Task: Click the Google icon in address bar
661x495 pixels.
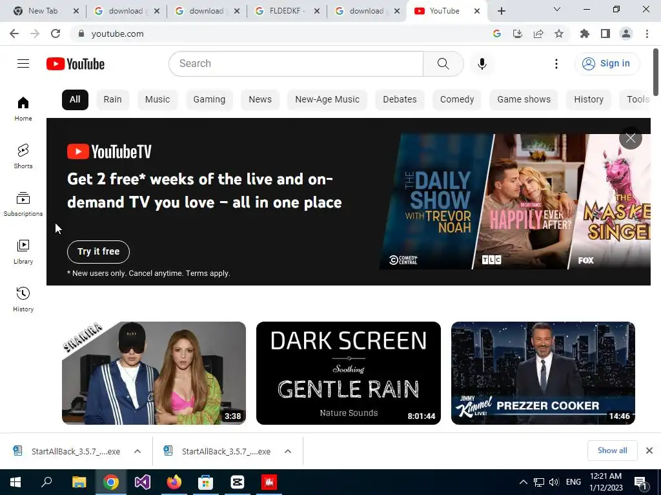Action: 497,34
